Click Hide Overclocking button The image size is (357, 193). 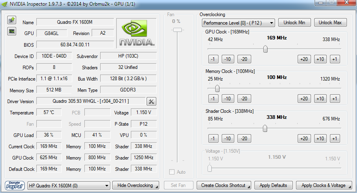pyautogui.click(x=136, y=185)
